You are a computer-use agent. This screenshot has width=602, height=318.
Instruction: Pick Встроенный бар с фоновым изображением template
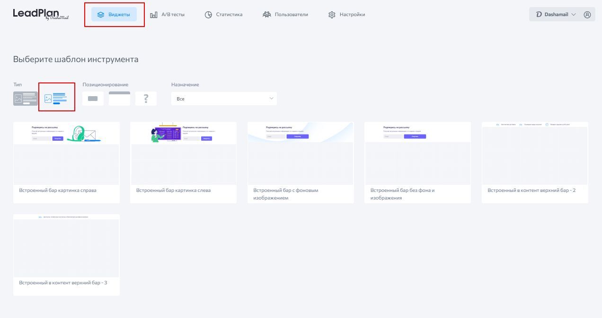point(301,161)
